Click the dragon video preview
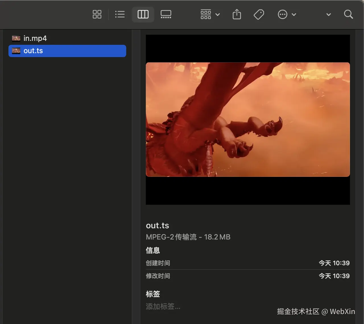This screenshot has height=324, width=364. click(248, 120)
